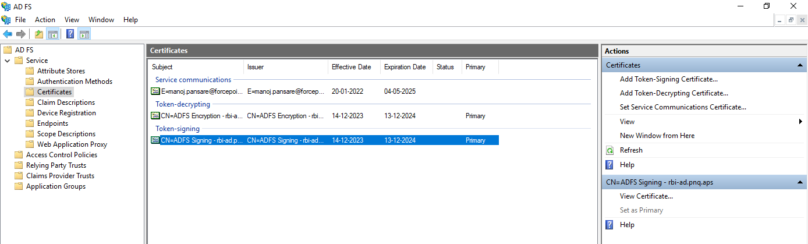This screenshot has width=808, height=244.
Task: Click effective date 20-01-2022
Action: (348, 91)
